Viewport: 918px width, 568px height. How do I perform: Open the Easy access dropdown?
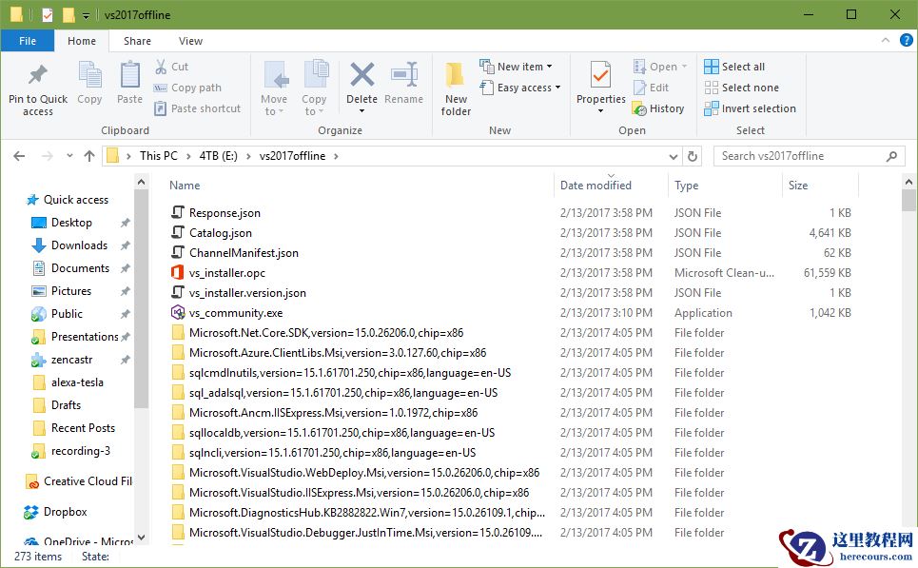coord(520,88)
